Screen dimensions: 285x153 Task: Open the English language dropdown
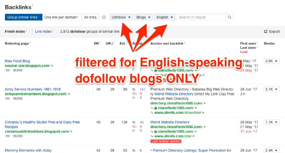pos(164,17)
